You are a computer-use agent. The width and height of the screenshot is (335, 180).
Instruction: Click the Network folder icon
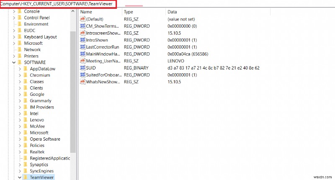(x=20, y=49)
